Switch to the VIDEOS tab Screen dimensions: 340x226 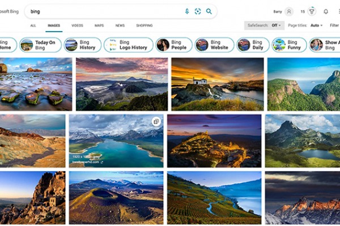78,25
